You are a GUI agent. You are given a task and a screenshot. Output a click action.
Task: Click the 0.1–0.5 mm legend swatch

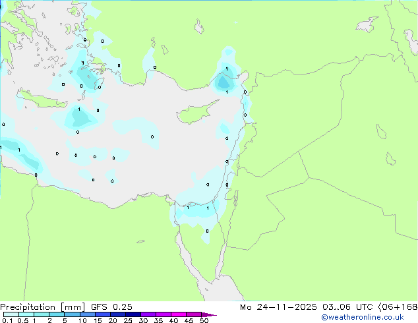tap(11, 314)
